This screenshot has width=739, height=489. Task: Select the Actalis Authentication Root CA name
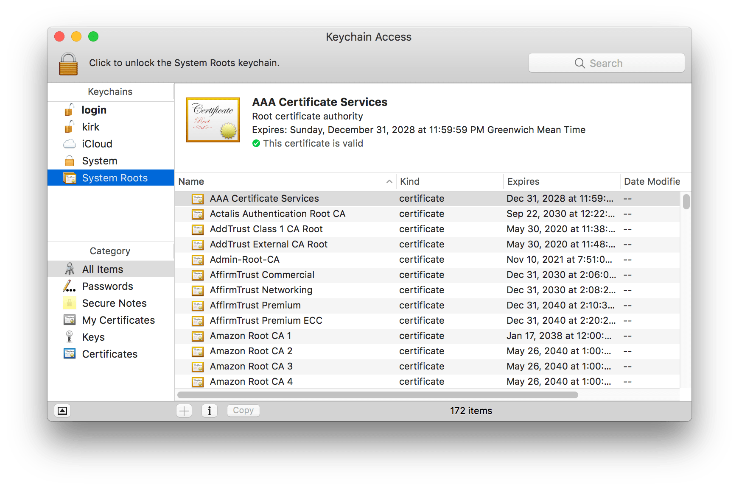277,214
